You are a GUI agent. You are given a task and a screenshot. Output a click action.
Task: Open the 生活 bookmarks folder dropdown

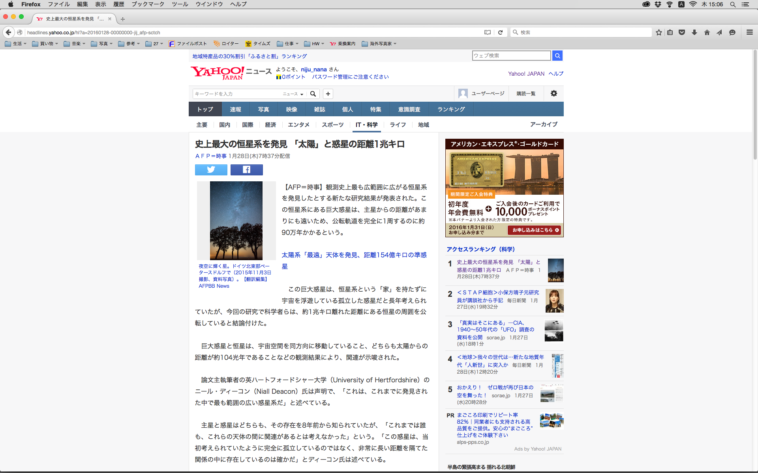coord(16,44)
